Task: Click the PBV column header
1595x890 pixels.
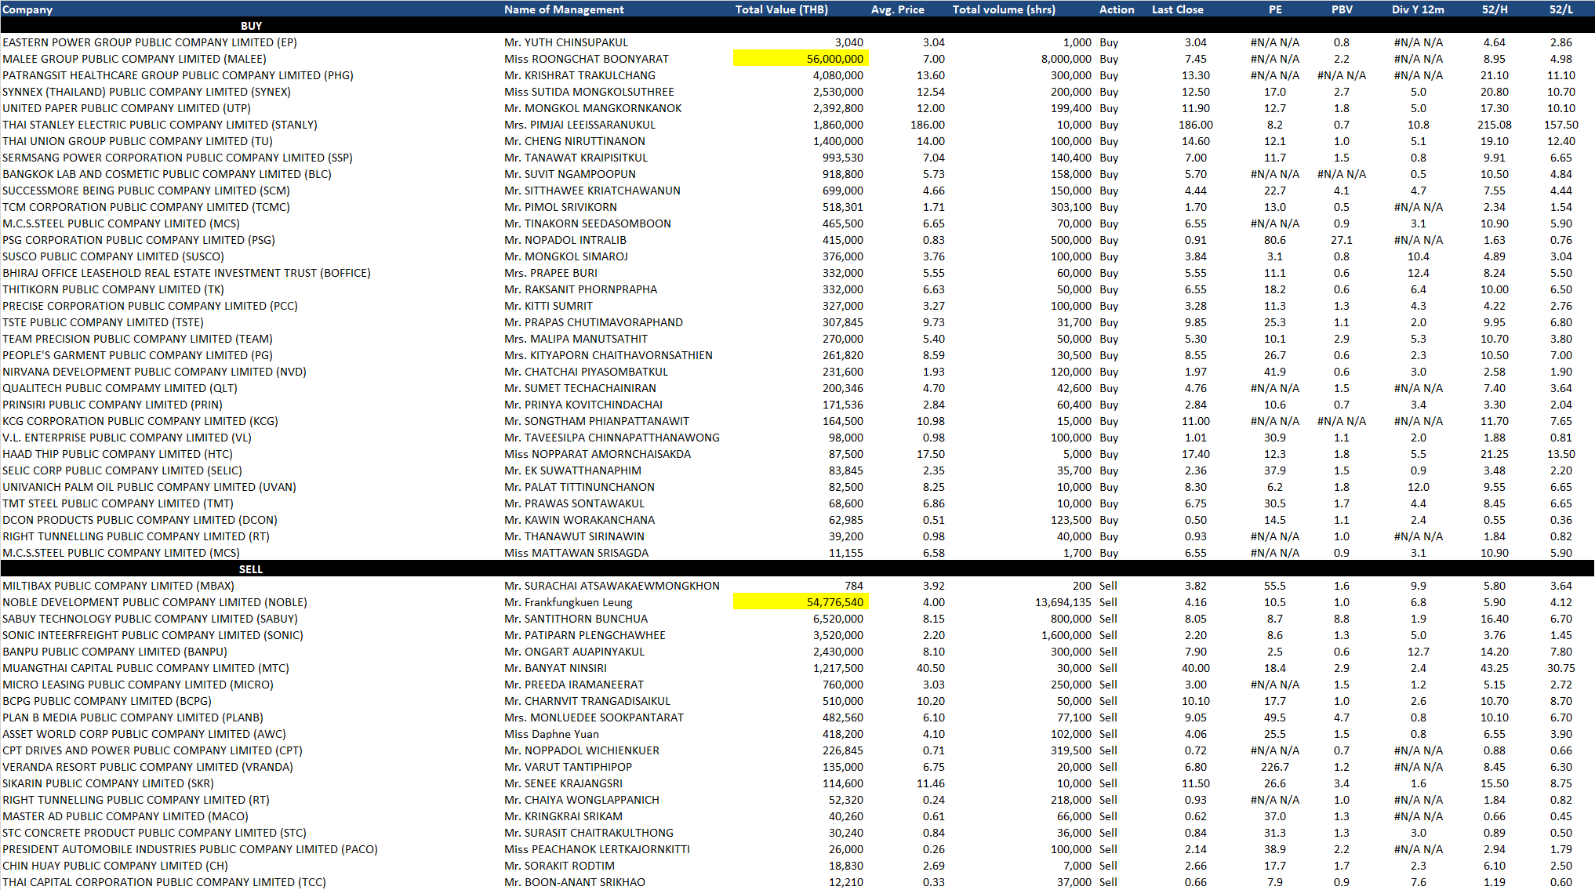Action: click(x=1341, y=9)
